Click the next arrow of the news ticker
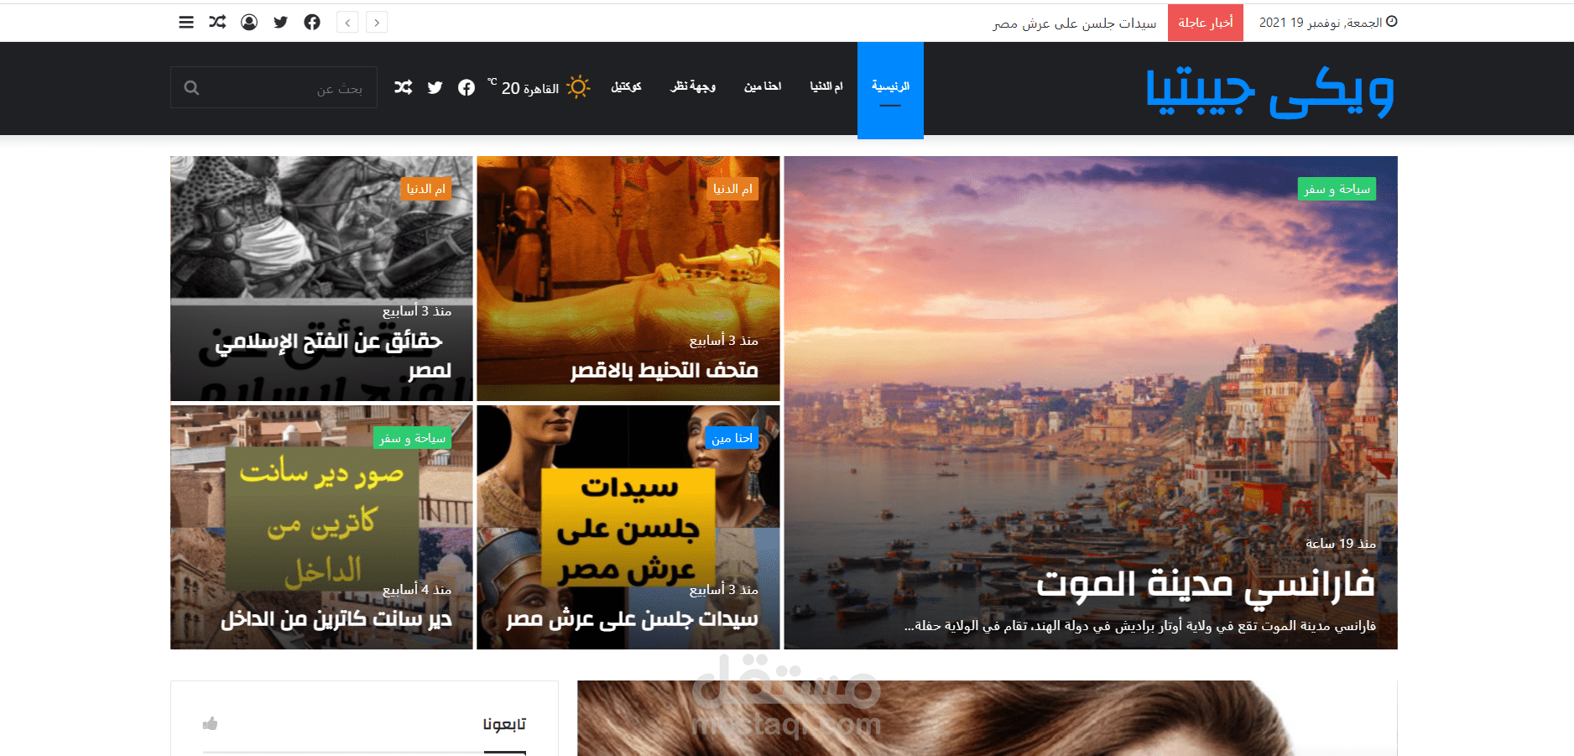This screenshot has width=1574, height=756. coord(377,22)
